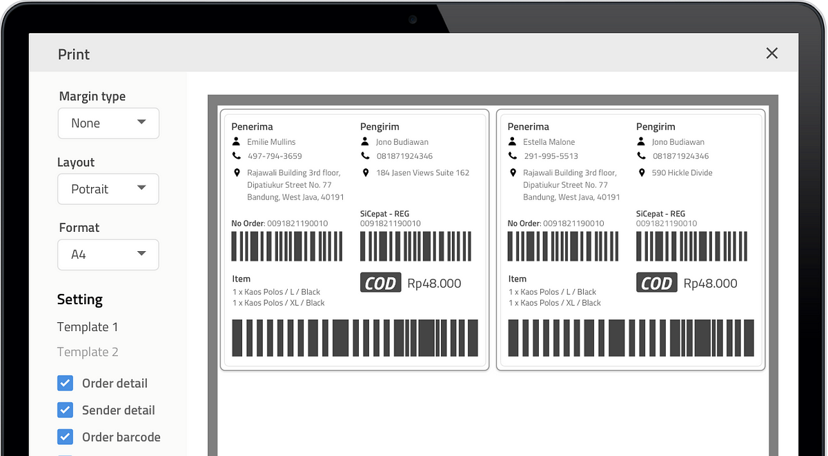Viewport: 828px width, 456px height.
Task: Click large bottom barcode on Estella Malone label
Action: pos(631,338)
